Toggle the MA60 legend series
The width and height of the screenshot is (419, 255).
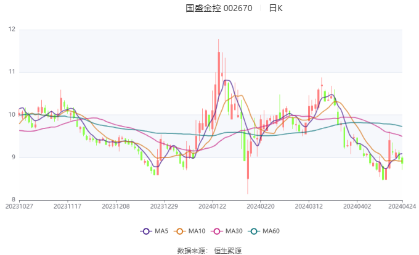[x=264, y=231]
